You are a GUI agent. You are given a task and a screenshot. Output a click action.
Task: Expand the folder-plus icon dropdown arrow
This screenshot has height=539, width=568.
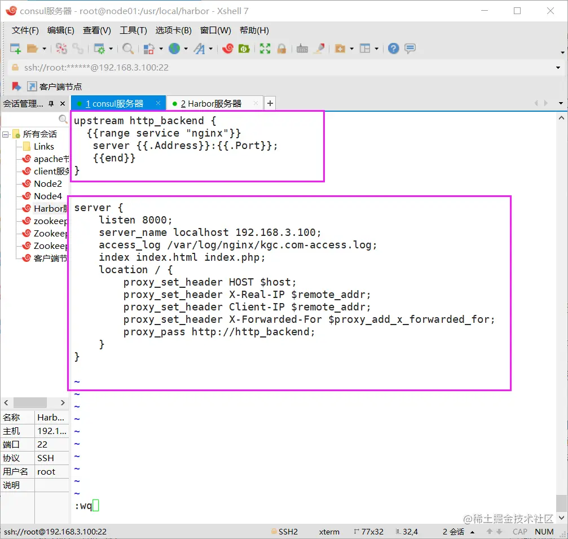point(352,49)
